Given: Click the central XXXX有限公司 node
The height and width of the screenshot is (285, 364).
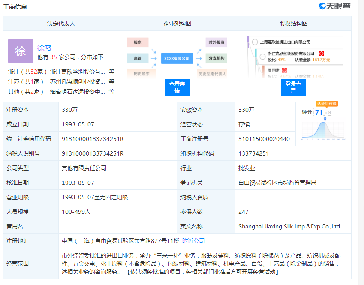Looking at the screenshot, I should point(177,58).
